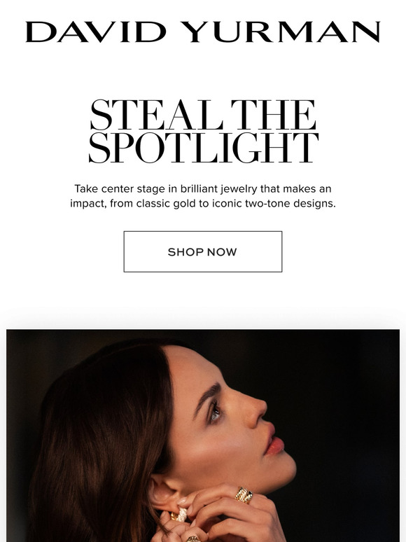The image size is (406, 542).
Task: Open the model's profile photograph
Action: click(203, 436)
